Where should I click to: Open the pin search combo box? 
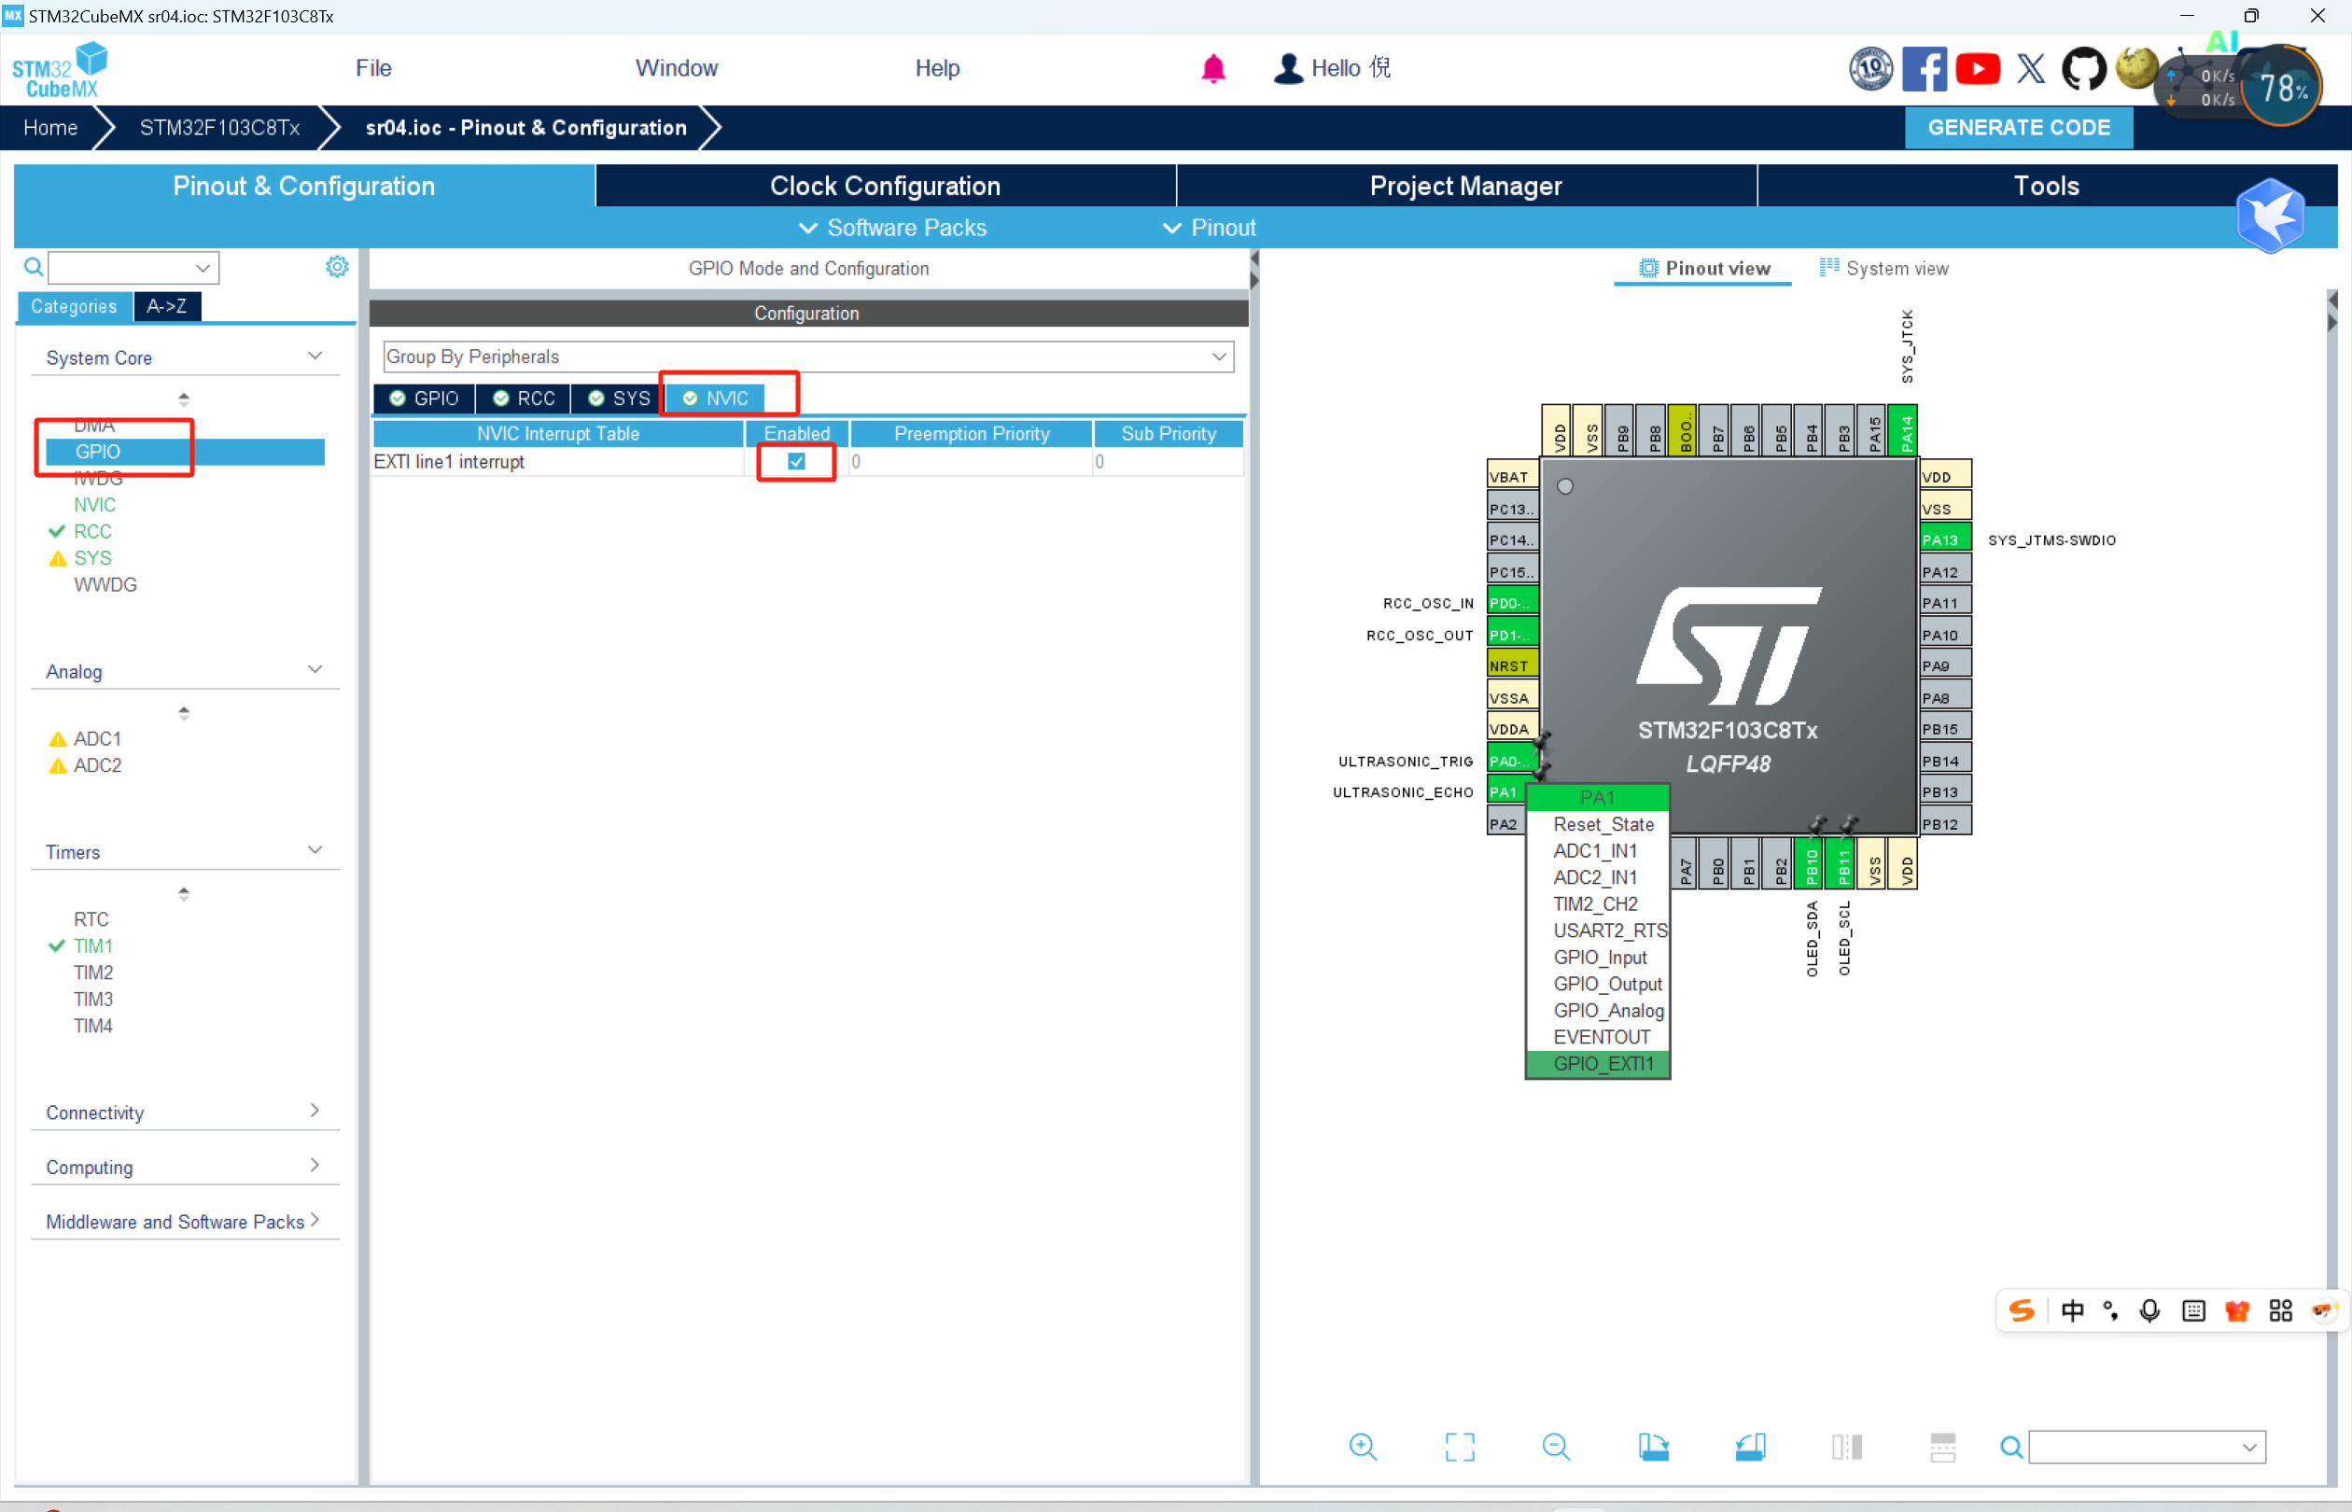click(2147, 1448)
